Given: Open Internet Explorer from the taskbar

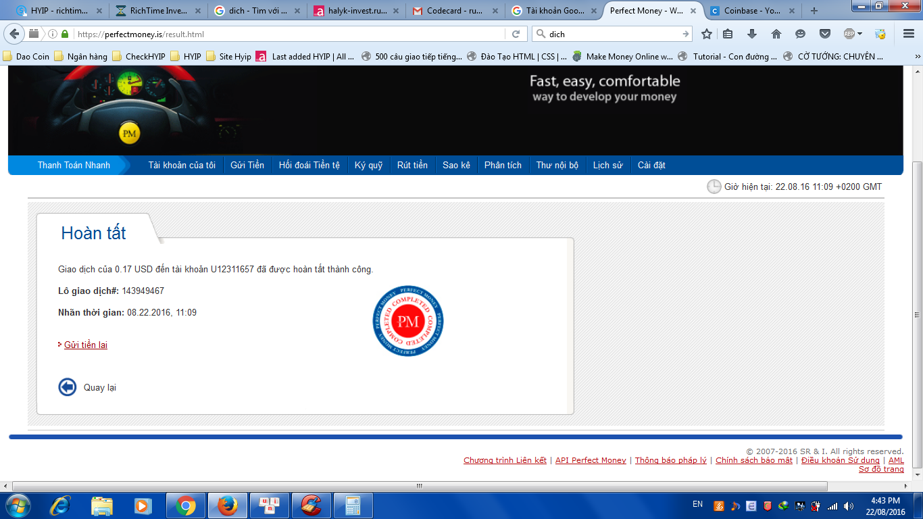Looking at the screenshot, I should (x=61, y=505).
